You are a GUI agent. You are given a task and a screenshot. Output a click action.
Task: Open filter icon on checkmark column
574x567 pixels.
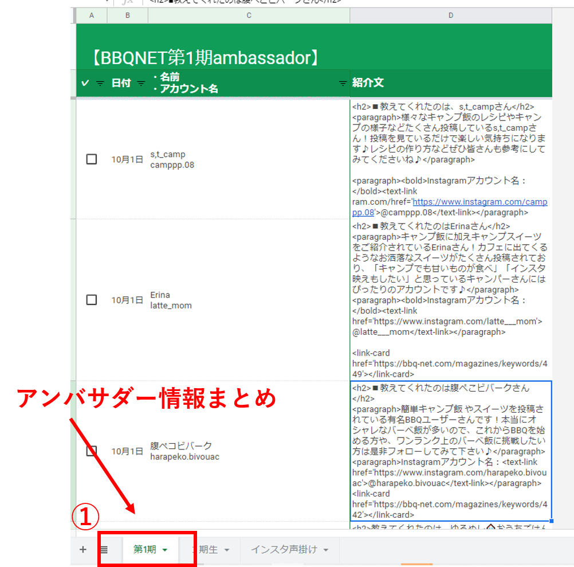[100, 83]
